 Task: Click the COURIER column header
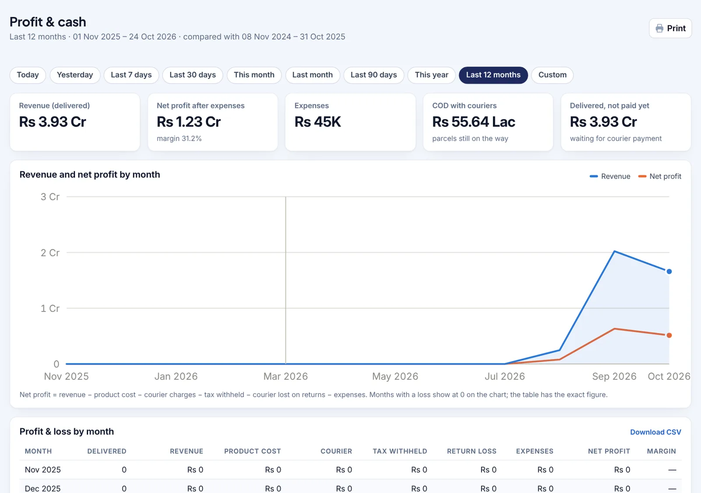(x=336, y=451)
